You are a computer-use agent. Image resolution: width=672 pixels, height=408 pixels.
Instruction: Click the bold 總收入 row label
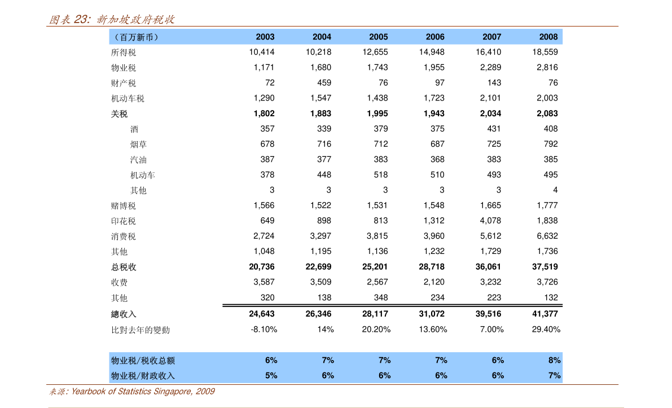click(124, 314)
